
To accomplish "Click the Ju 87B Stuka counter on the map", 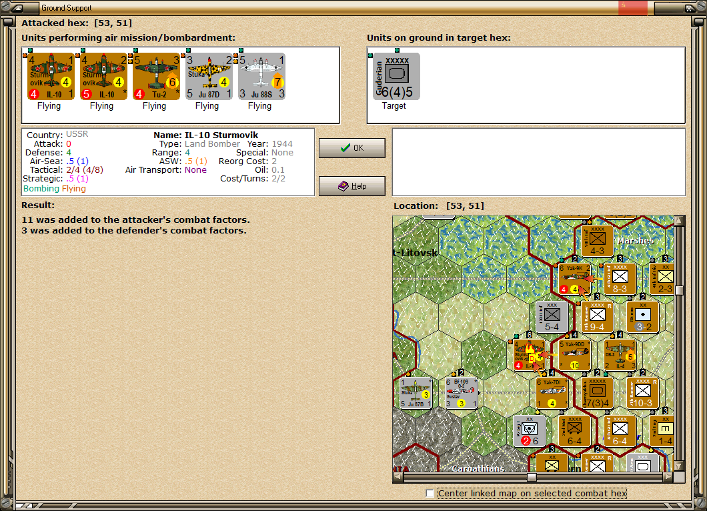I will click(416, 394).
